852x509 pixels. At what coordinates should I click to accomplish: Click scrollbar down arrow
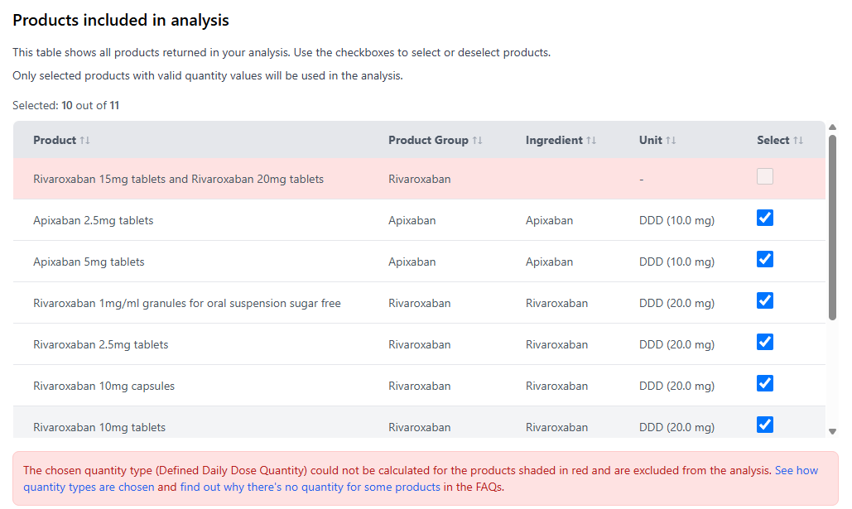(832, 431)
